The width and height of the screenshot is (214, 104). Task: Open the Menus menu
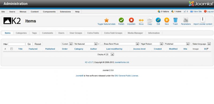[x=23, y=11]
